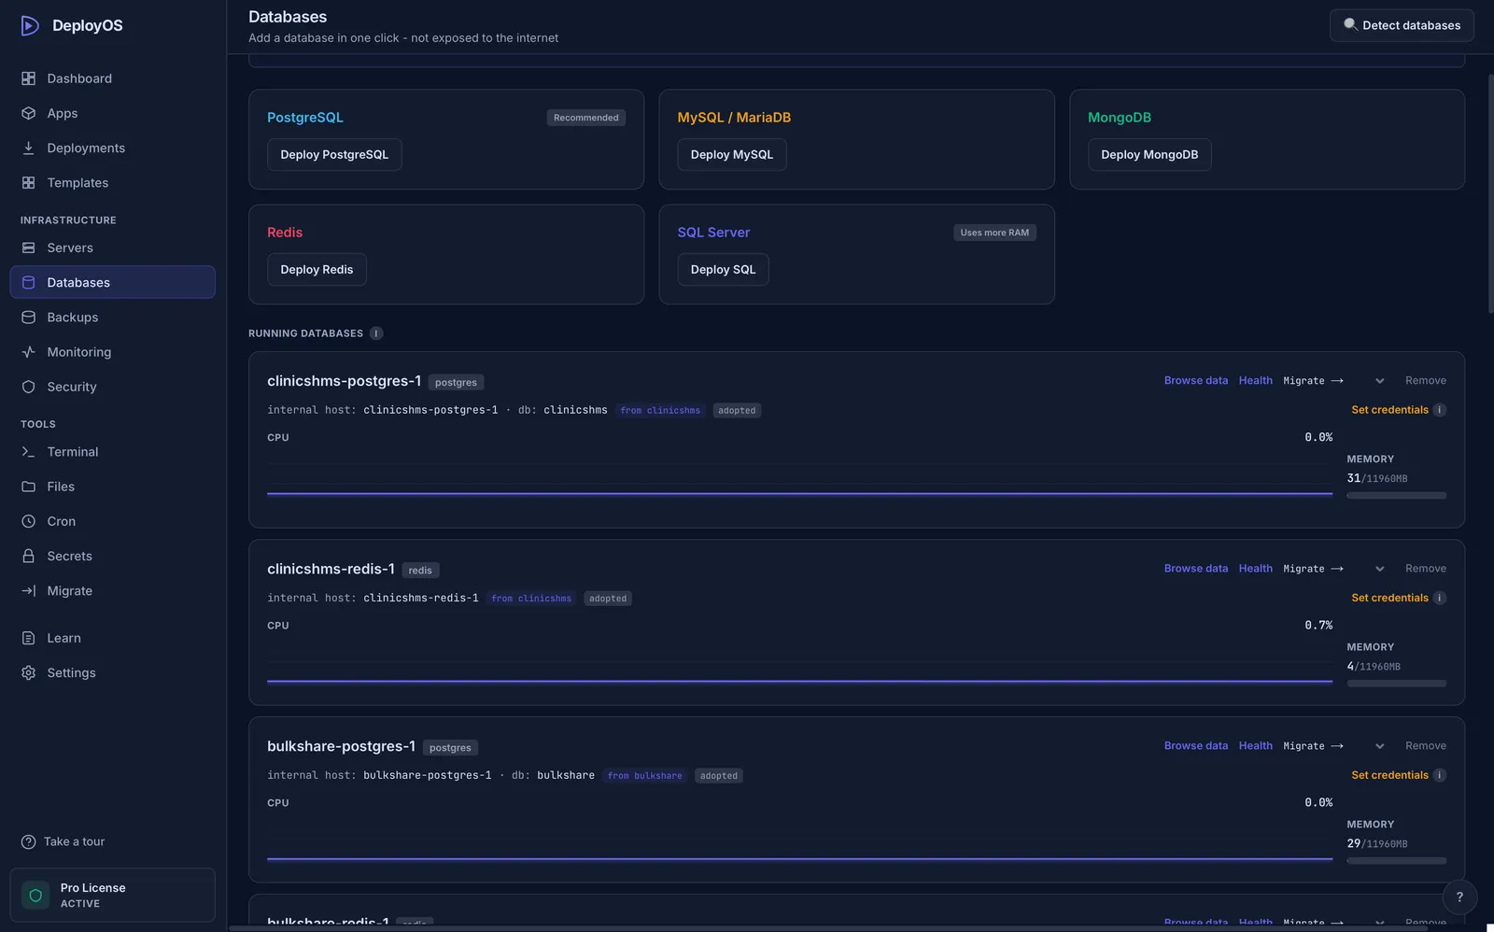Image resolution: width=1494 pixels, height=932 pixels.
Task: Click the Security shield icon
Action: [x=28, y=387]
